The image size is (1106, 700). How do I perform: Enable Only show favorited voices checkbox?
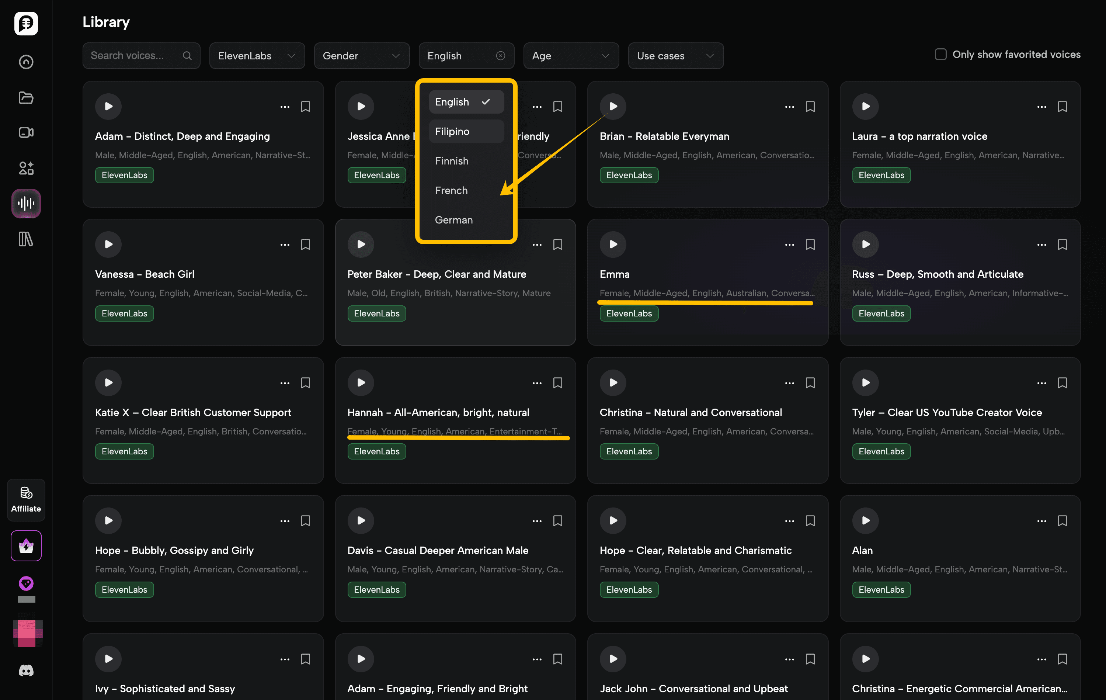(x=940, y=54)
